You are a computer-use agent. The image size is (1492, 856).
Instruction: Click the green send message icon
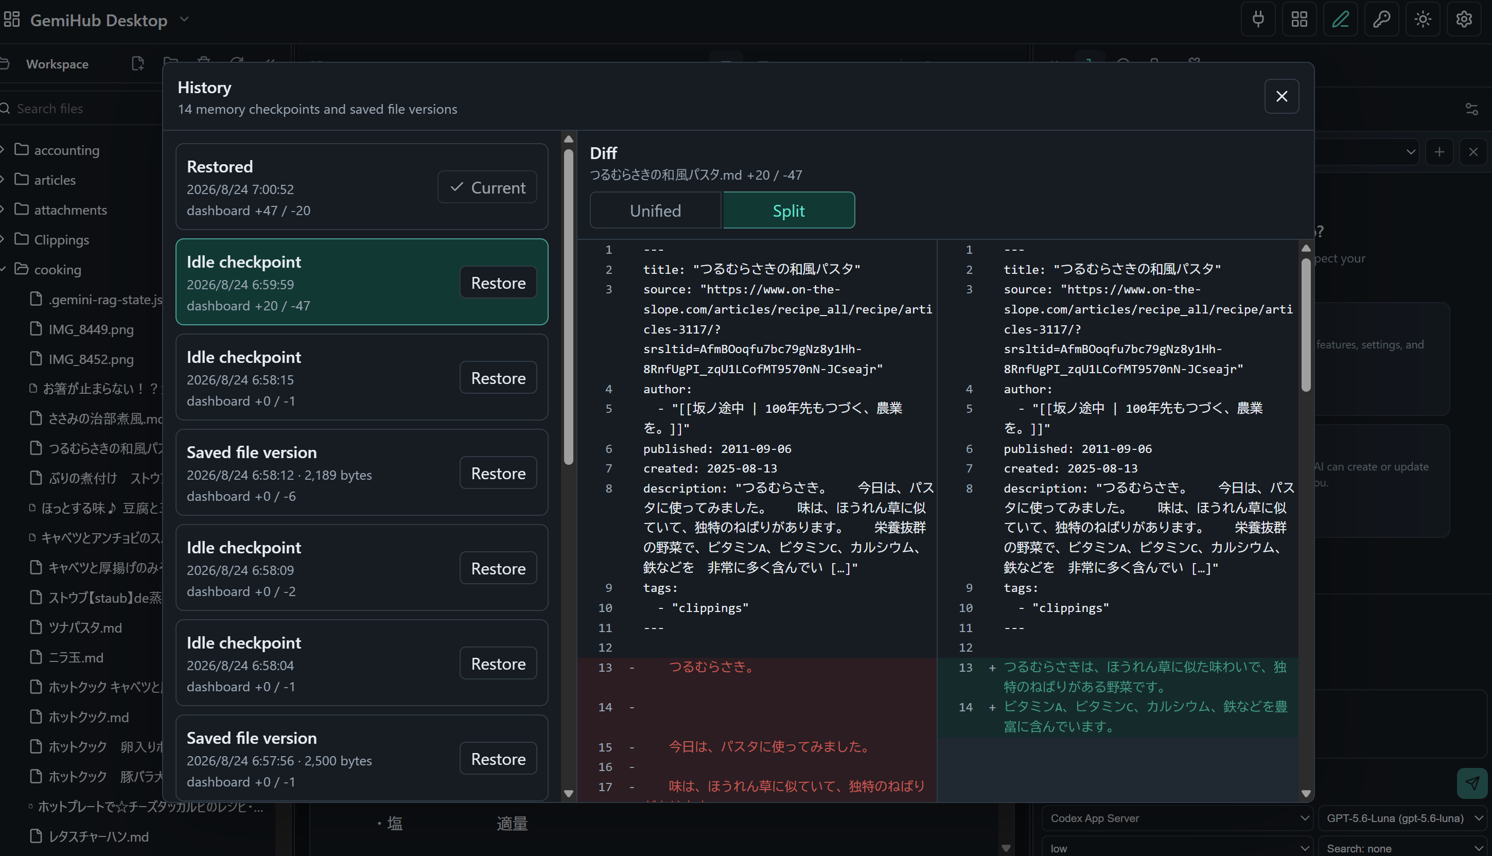coord(1472,783)
